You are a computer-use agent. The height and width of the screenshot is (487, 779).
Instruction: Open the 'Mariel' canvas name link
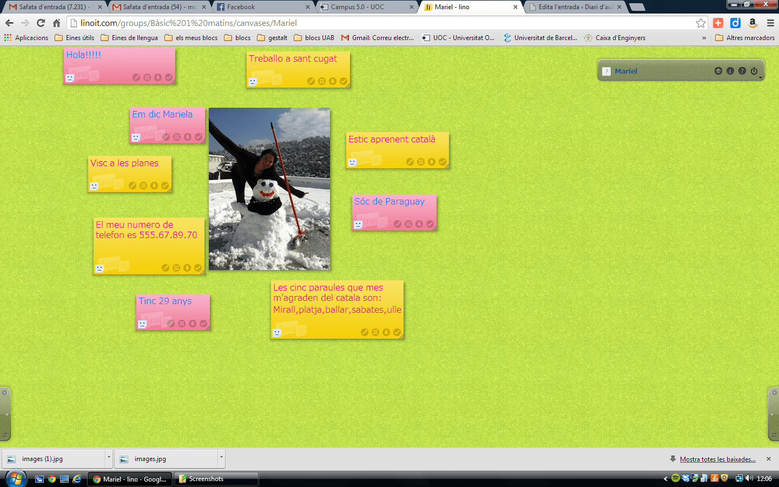pyautogui.click(x=626, y=71)
